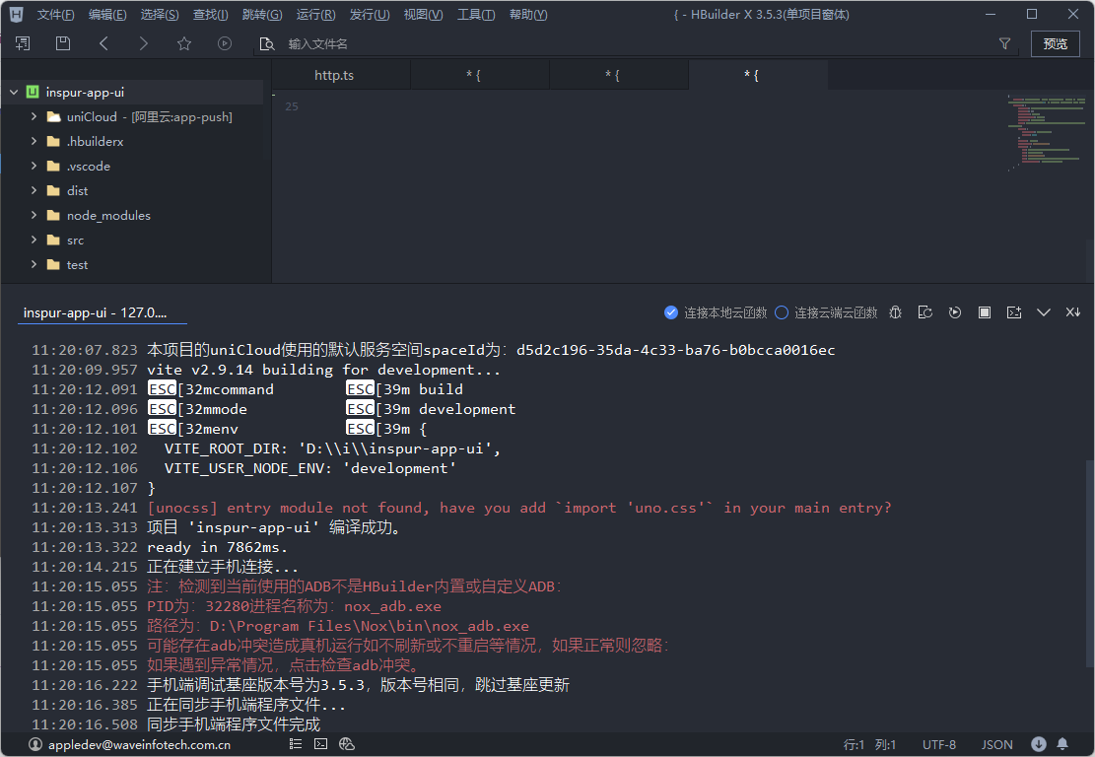This screenshot has width=1095, height=757.
Task: Click the dist folder label
Action: coord(78,190)
